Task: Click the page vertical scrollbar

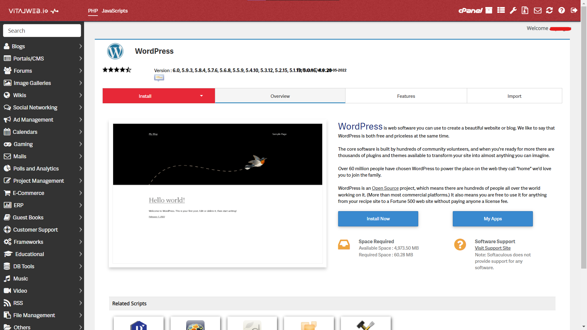Action: tap(584, 137)
